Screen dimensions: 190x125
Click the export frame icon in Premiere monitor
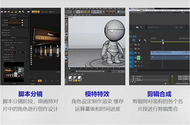point(181,27)
